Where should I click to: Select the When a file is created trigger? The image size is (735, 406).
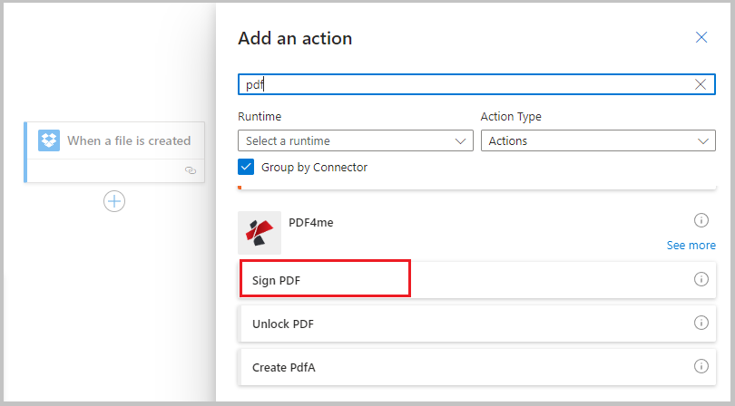(129, 140)
